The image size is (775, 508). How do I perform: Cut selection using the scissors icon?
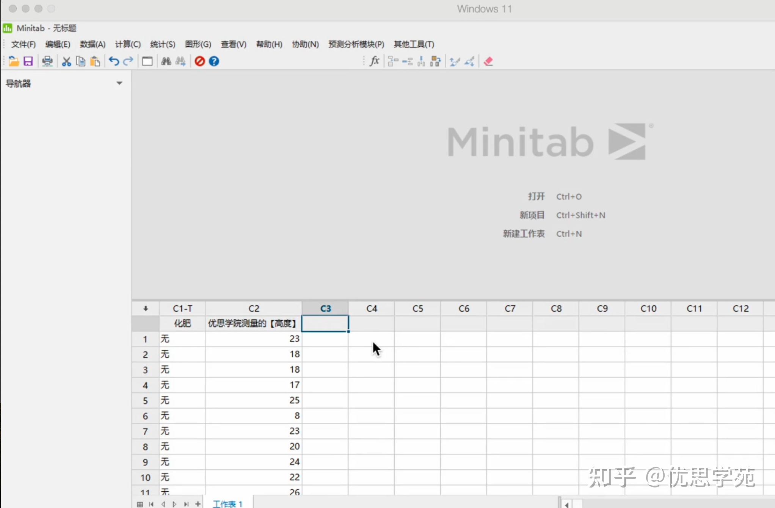pyautogui.click(x=66, y=61)
